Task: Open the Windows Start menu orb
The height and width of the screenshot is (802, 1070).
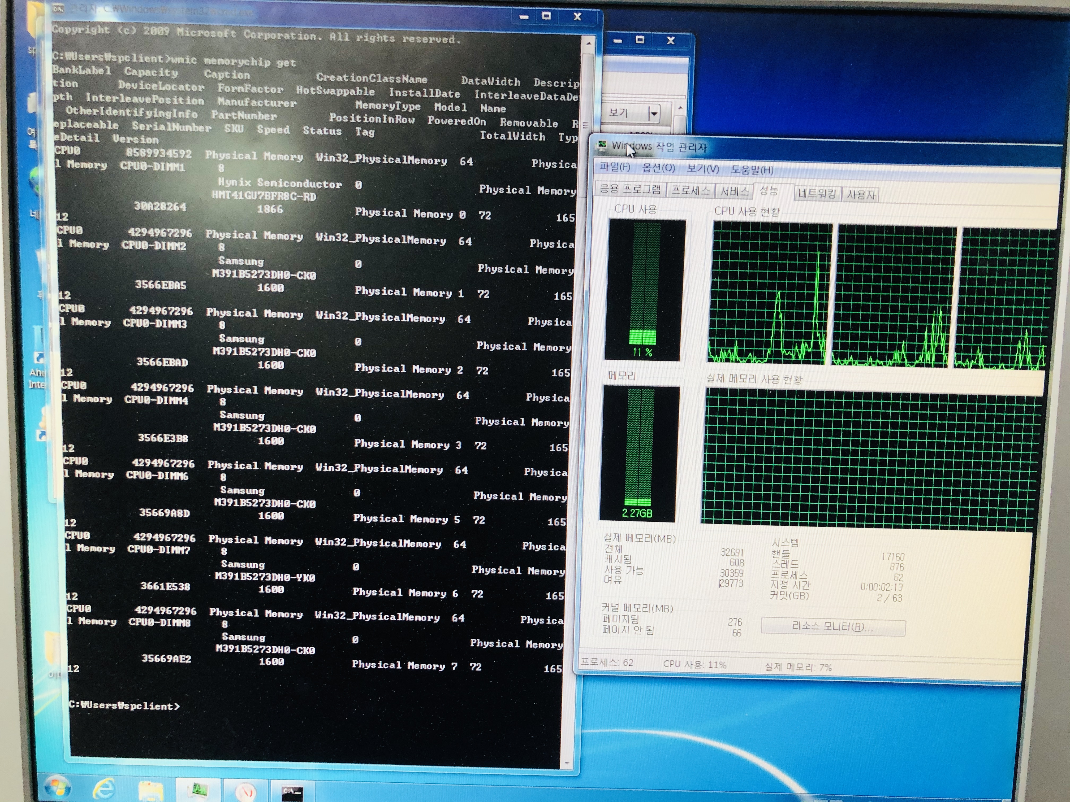Action: tap(57, 787)
